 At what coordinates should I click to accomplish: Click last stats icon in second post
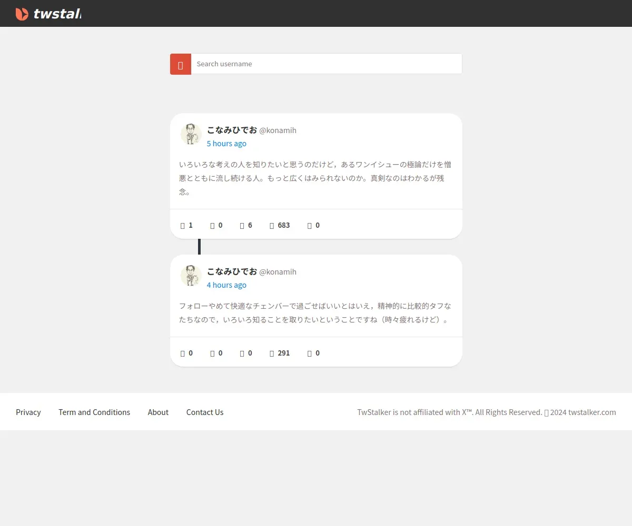coord(310,353)
